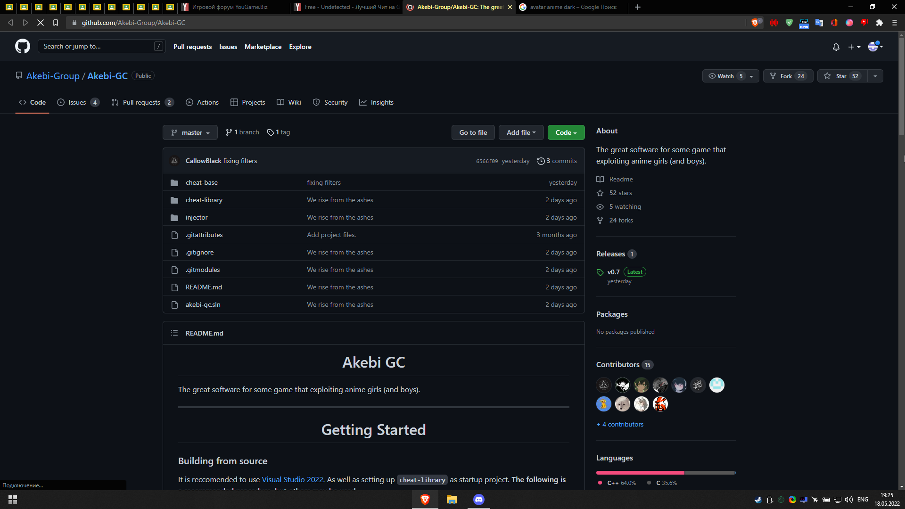Open the Readme link in About
The image size is (905, 509).
tap(615, 179)
